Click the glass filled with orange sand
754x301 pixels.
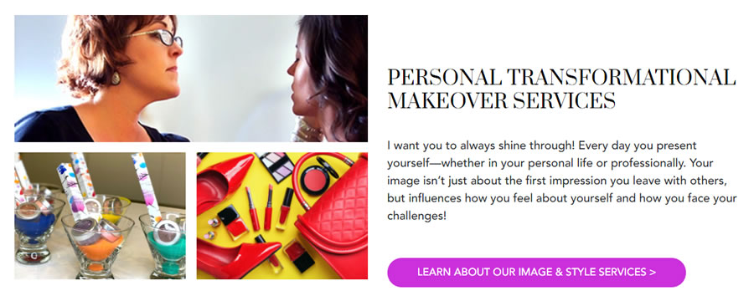98,246
